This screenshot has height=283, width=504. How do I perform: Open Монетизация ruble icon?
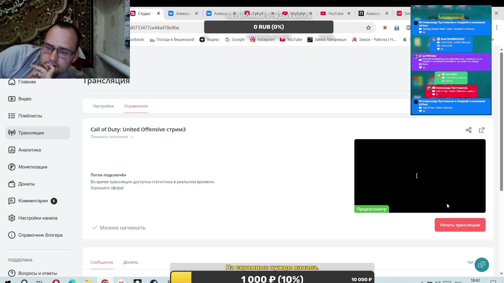[x=12, y=167]
